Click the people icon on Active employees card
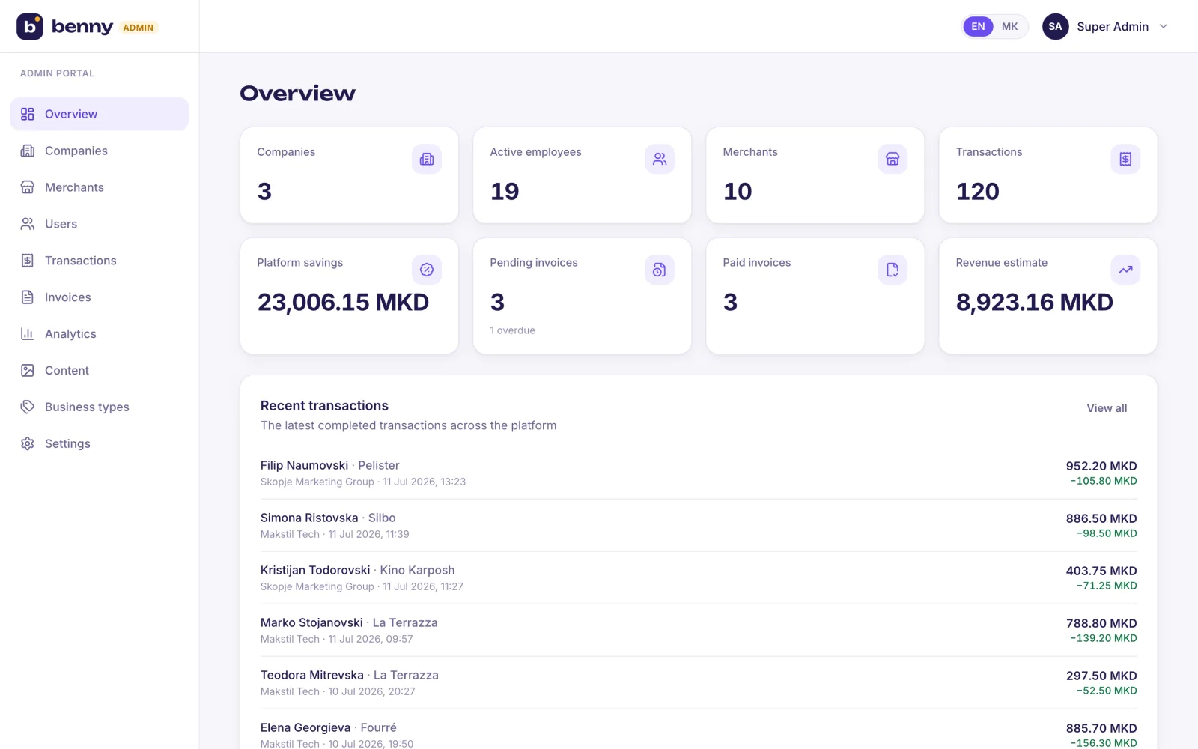The height and width of the screenshot is (749, 1198). 660,159
